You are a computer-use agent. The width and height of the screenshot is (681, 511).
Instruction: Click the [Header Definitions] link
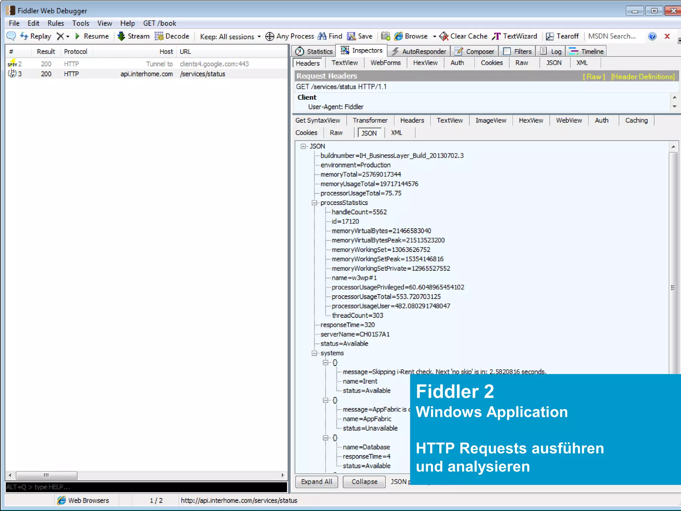[643, 77]
